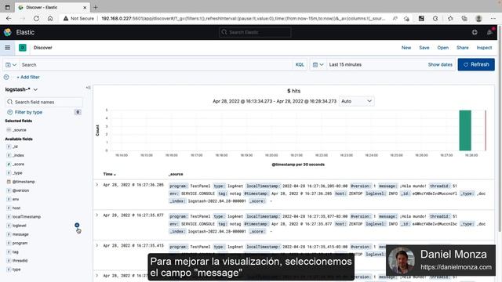502x282 pixels.
Task: Open the date quick menu calendar icon
Action: click(x=318, y=64)
